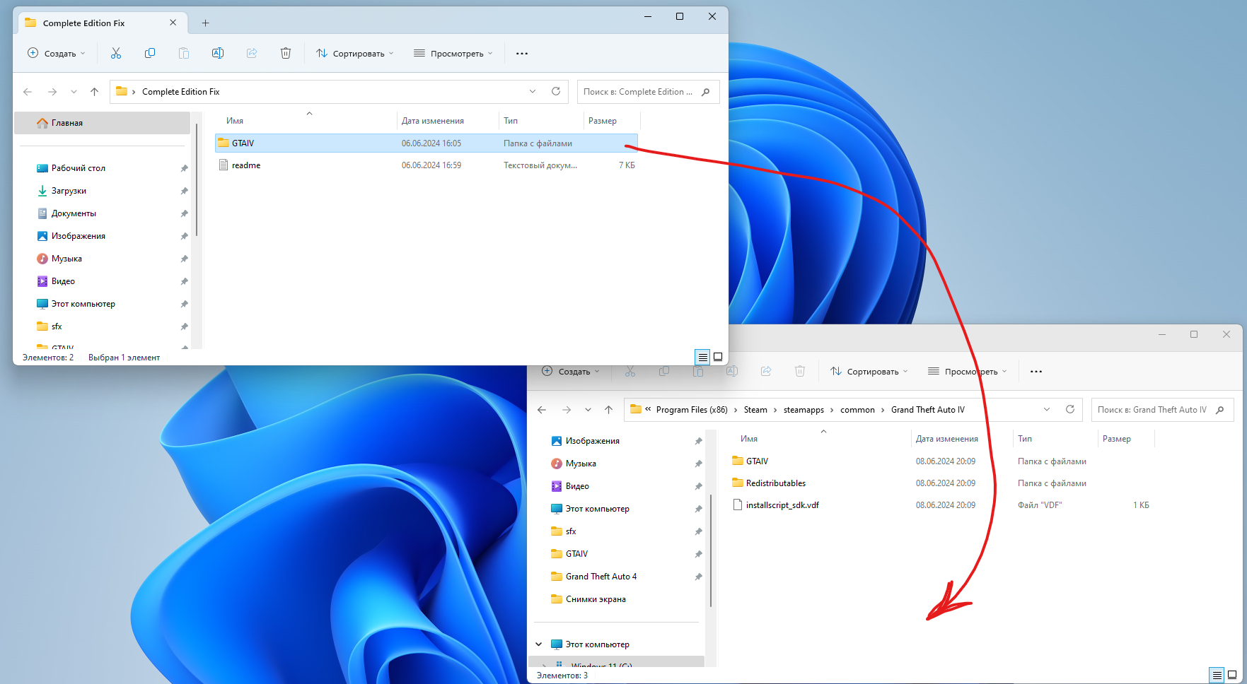Open Сортировать dropdown in Grand Theft Auto IV window
1247x684 pixels.
pos(869,372)
